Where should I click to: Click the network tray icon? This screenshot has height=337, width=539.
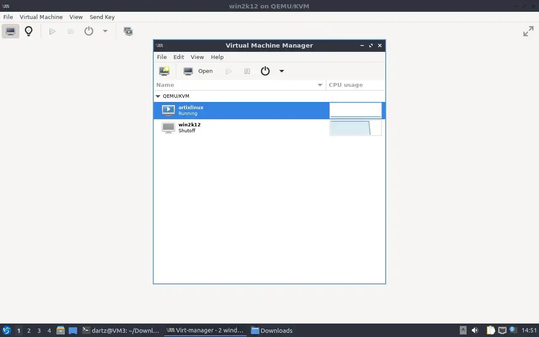tap(502, 330)
